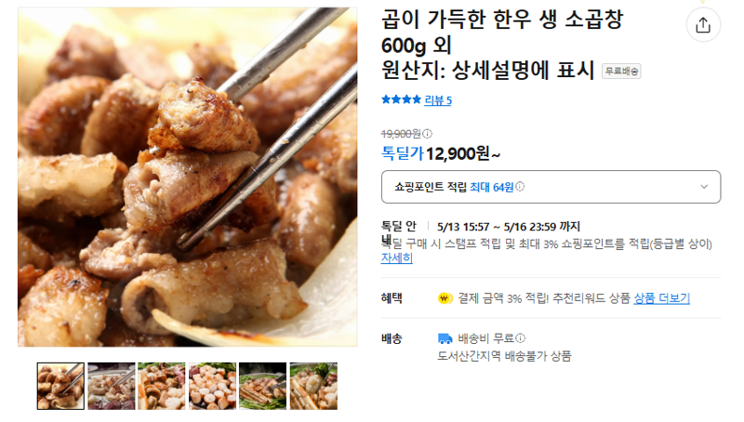Click the blue delivery truck icon
Screen dimensions: 744x422
tap(445, 338)
